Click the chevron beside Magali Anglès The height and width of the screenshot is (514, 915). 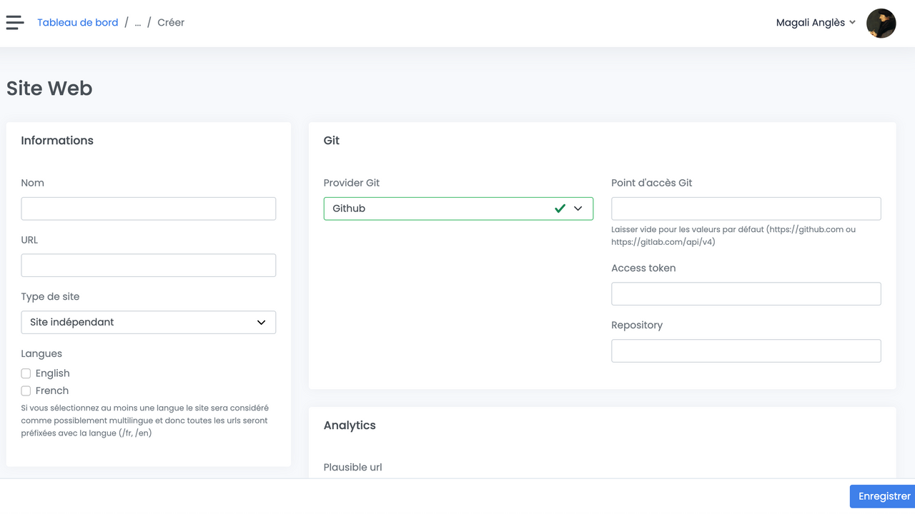coord(852,23)
